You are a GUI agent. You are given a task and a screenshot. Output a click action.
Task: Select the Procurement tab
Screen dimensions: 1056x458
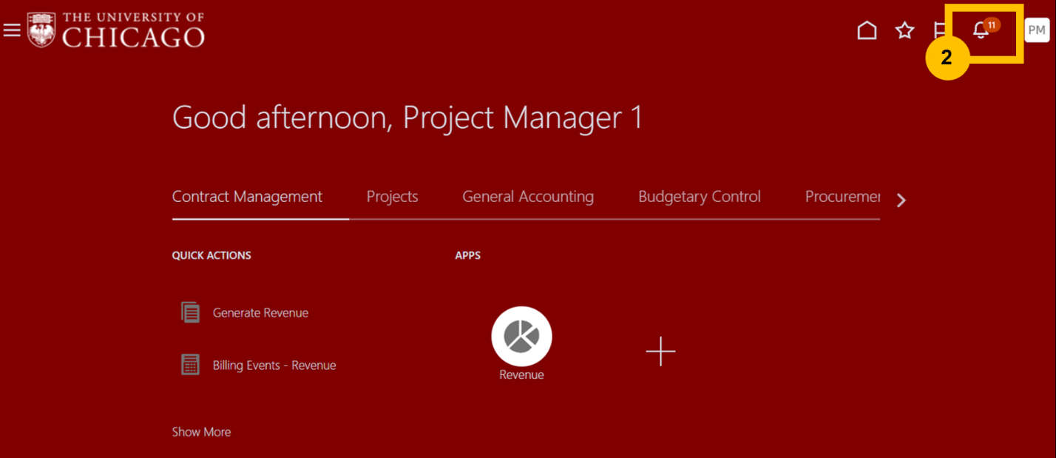(842, 197)
